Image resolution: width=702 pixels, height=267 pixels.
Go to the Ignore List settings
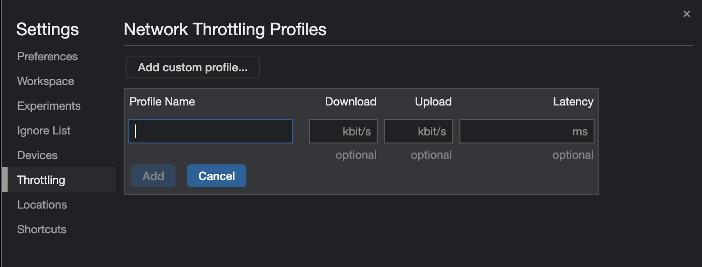pyautogui.click(x=44, y=131)
